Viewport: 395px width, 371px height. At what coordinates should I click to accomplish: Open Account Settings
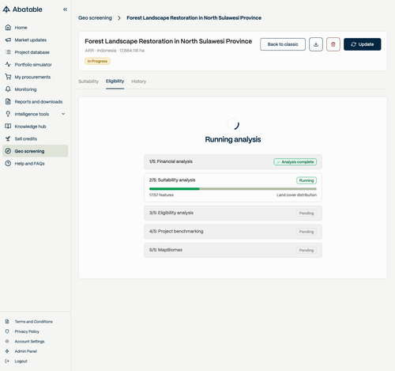(x=29, y=342)
